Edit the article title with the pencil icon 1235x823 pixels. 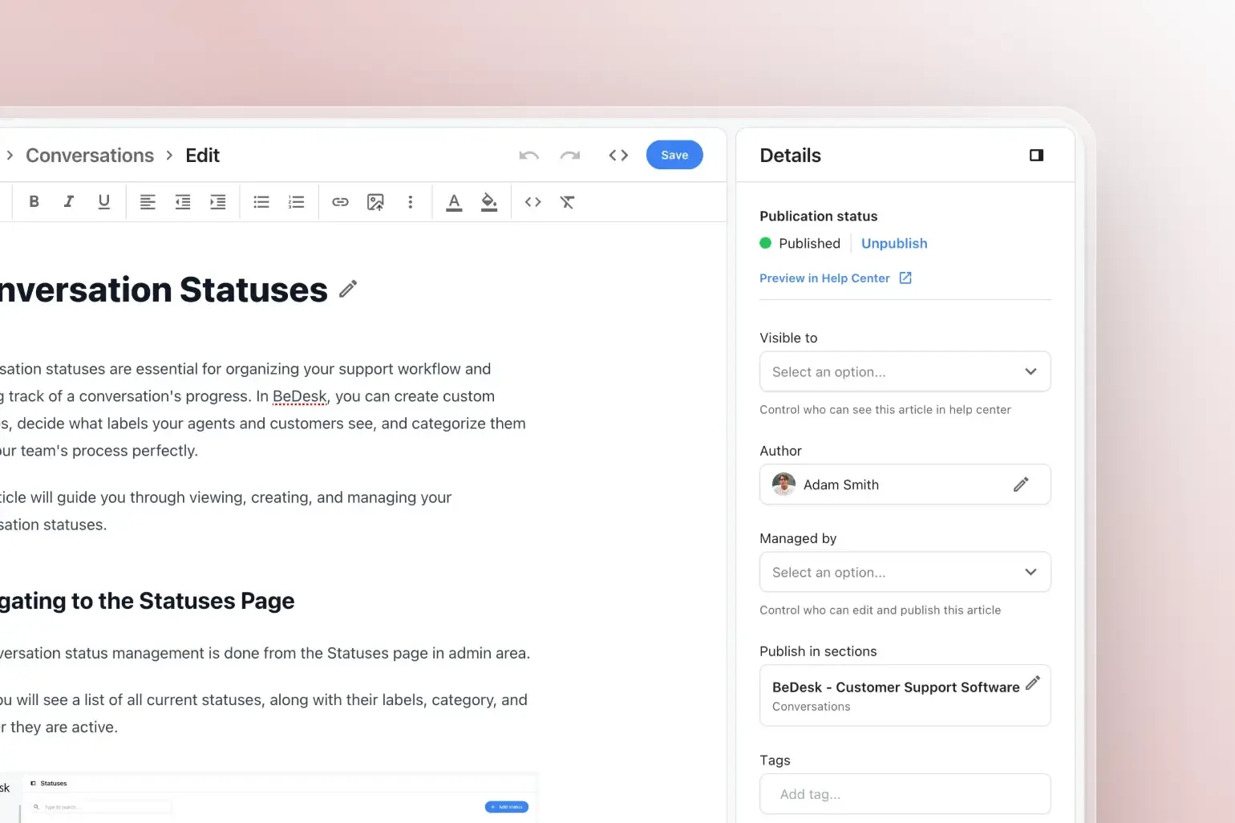(x=348, y=290)
